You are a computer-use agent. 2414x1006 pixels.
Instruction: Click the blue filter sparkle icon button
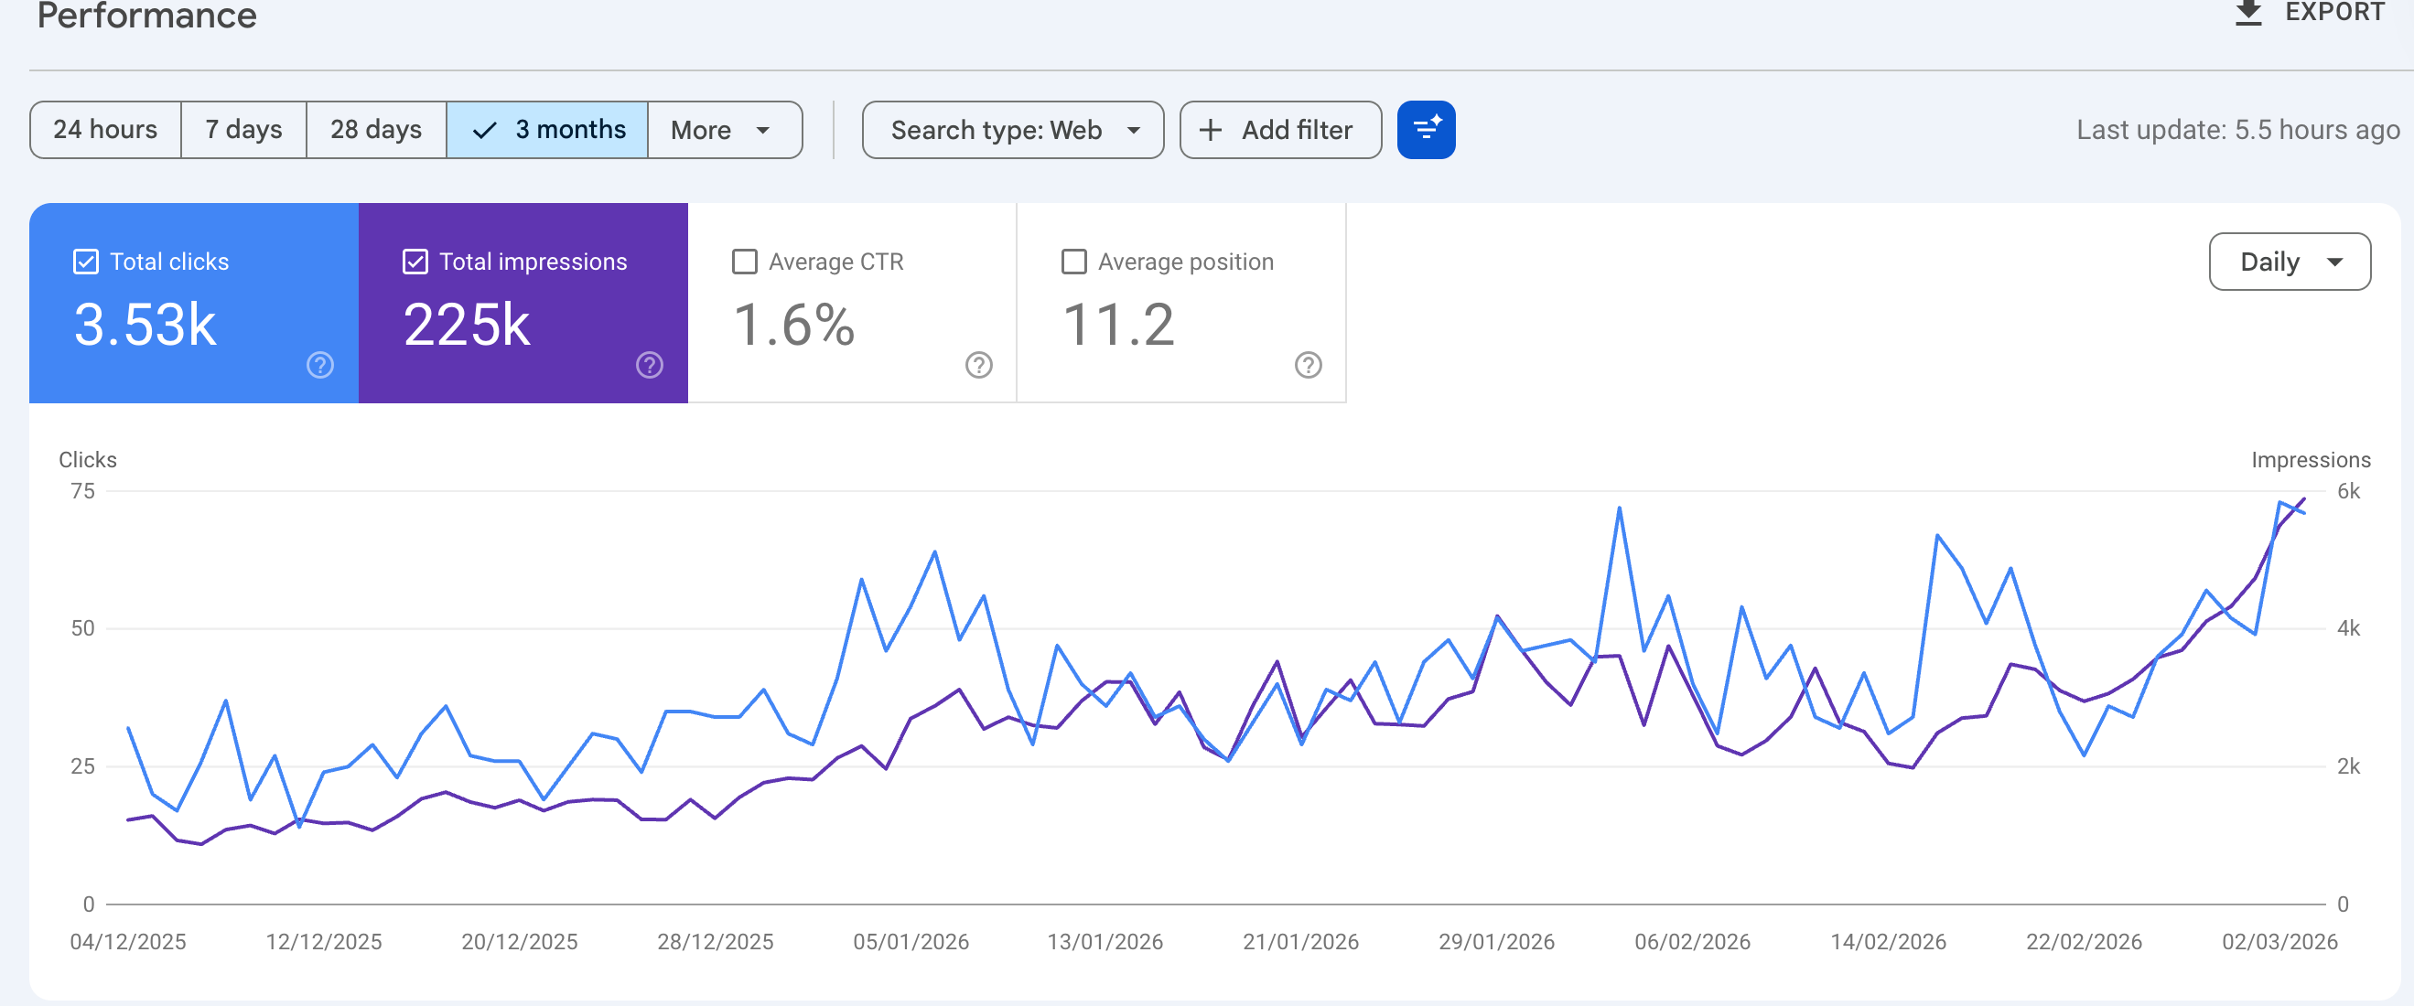pyautogui.click(x=1426, y=129)
